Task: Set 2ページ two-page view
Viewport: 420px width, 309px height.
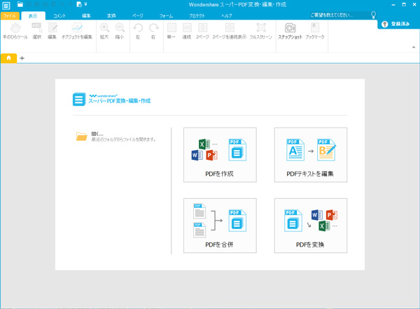Action: (202, 32)
